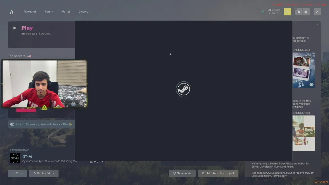Image resolution: width=329 pixels, height=185 pixels.
Task: Close FiveM with the X button
Action: 317,12
